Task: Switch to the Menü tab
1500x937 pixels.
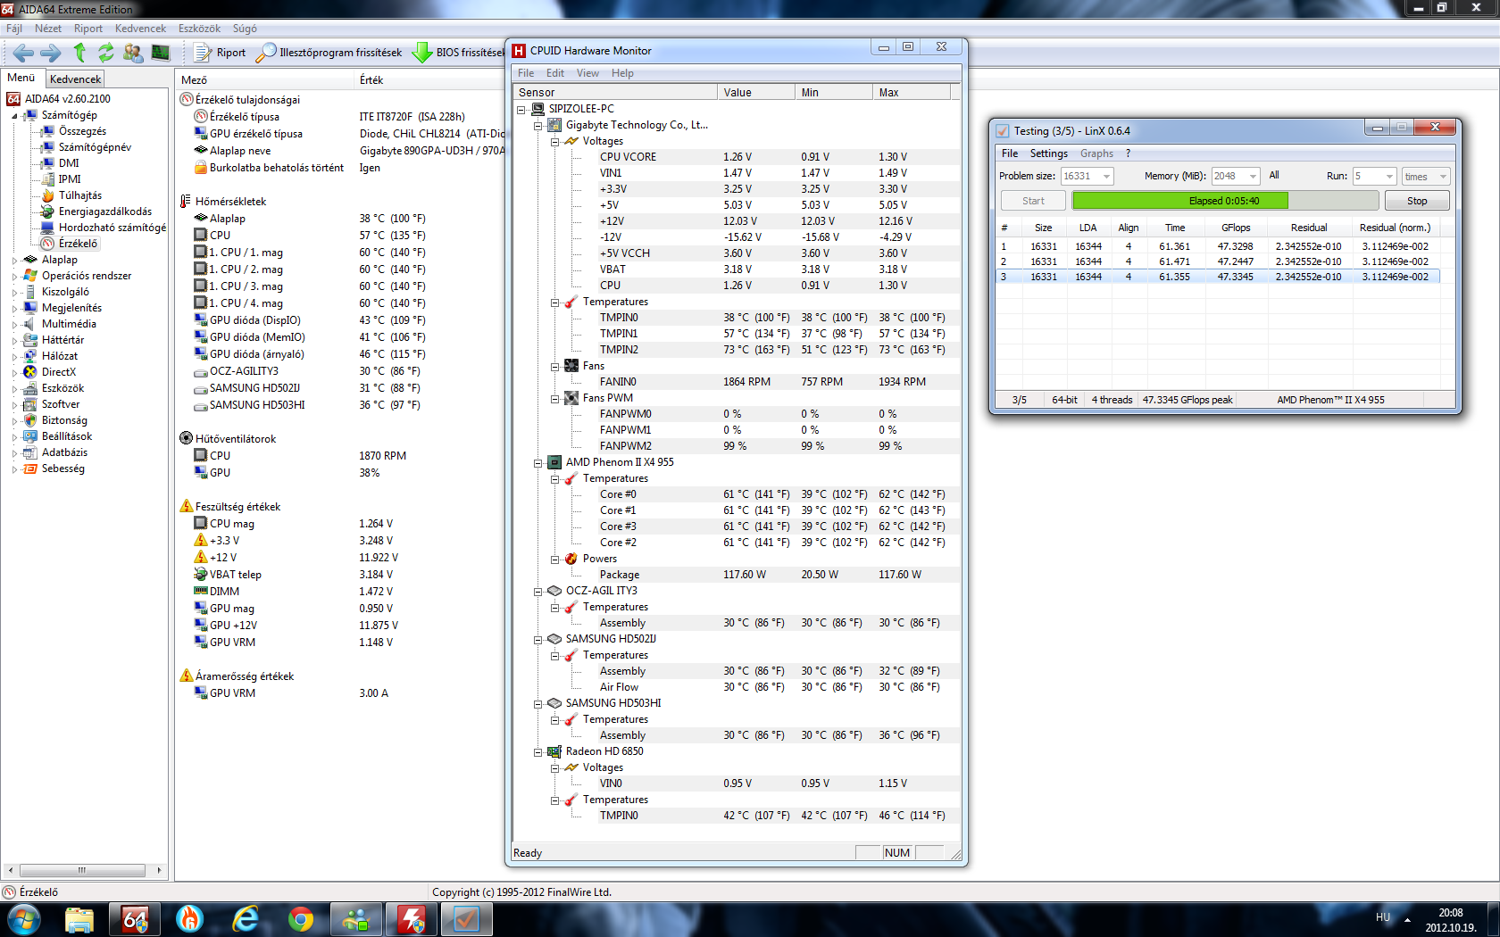Action: point(21,79)
